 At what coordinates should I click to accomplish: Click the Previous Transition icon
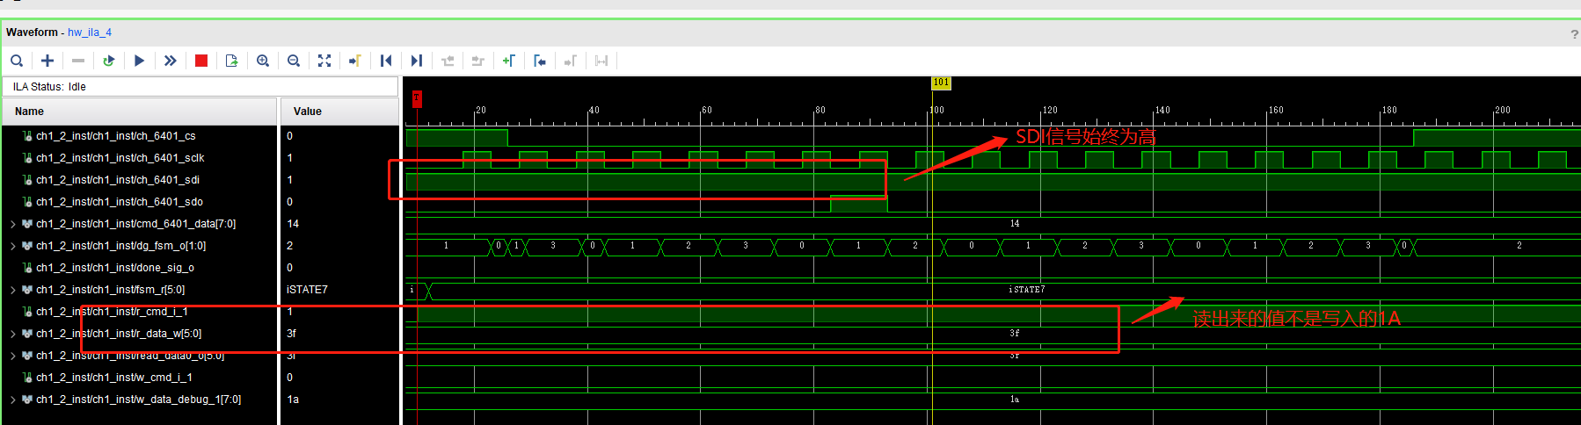[x=448, y=61]
